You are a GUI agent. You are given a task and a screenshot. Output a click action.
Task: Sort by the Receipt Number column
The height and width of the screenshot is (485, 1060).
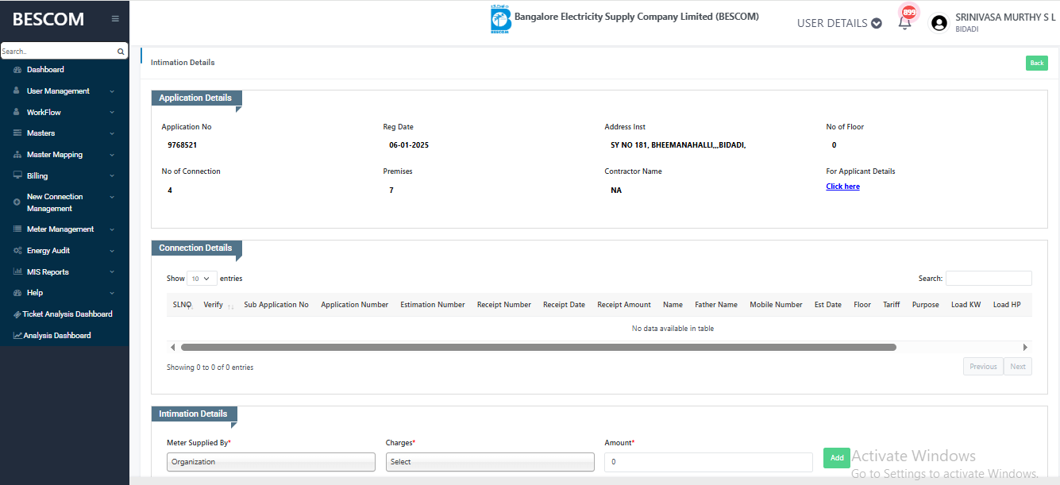click(x=504, y=305)
